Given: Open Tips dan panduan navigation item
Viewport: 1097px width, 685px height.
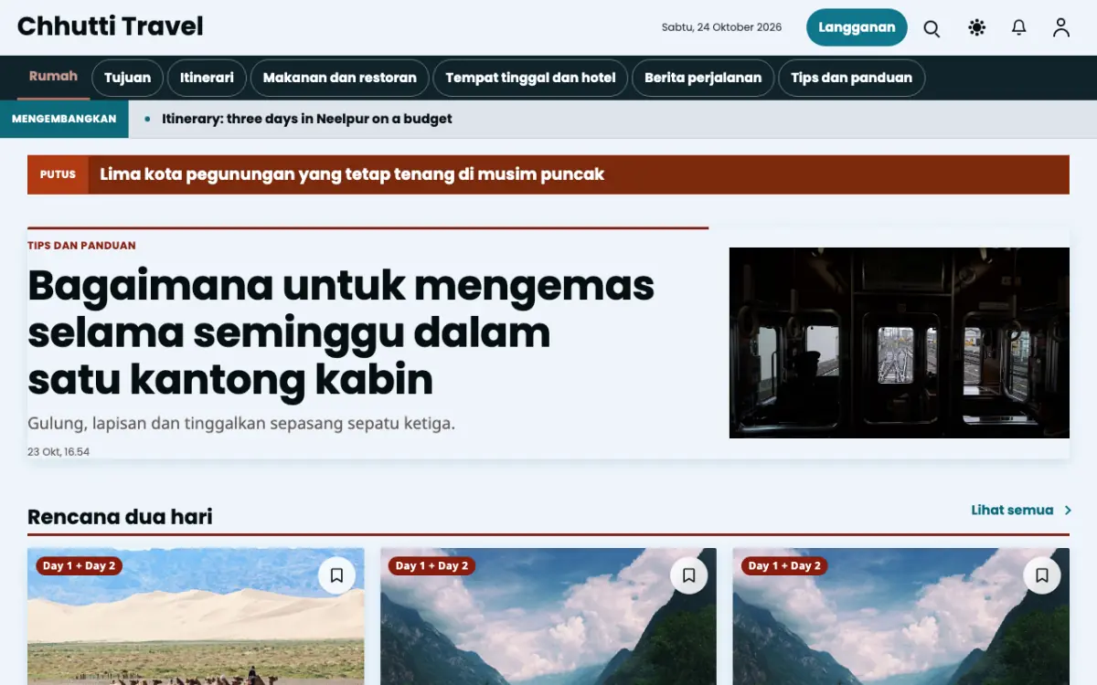Looking at the screenshot, I should click(851, 78).
